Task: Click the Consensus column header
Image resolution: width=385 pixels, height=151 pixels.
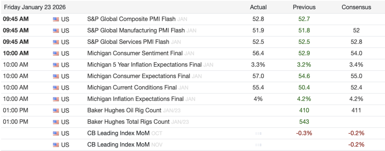Action: (356, 7)
